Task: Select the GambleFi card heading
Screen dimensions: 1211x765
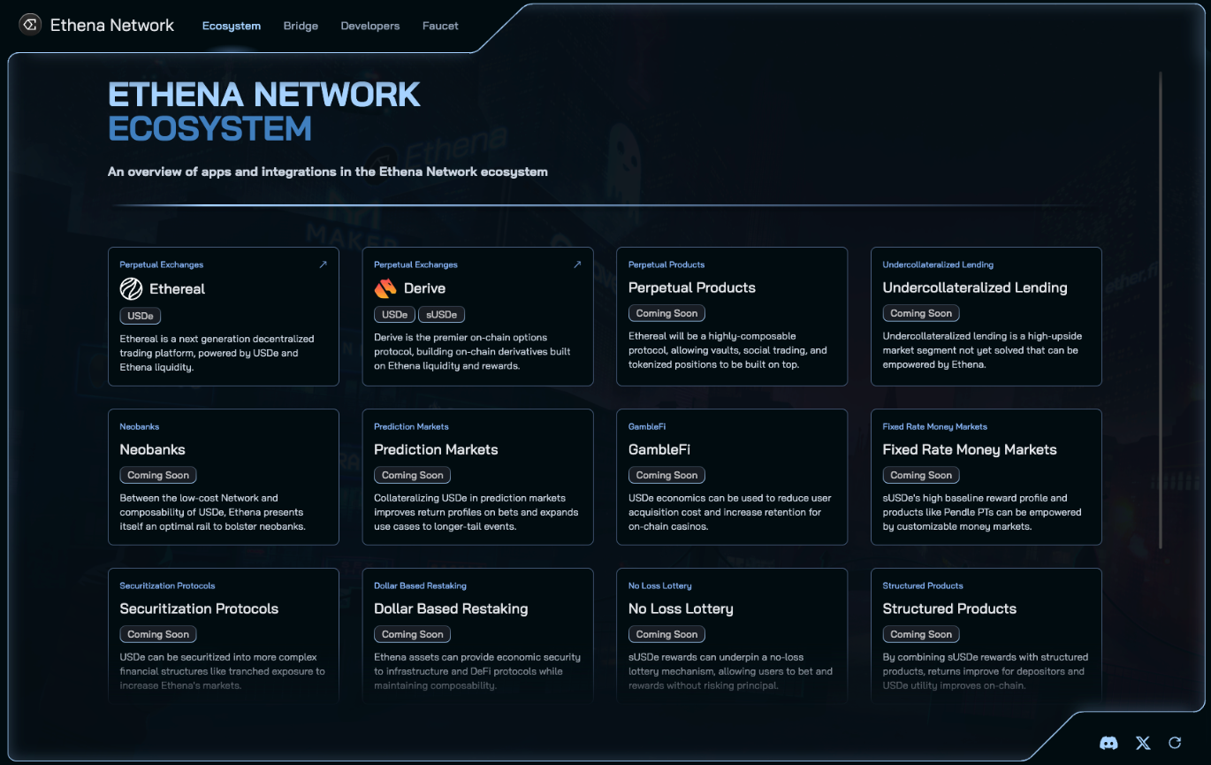Action: tap(659, 449)
